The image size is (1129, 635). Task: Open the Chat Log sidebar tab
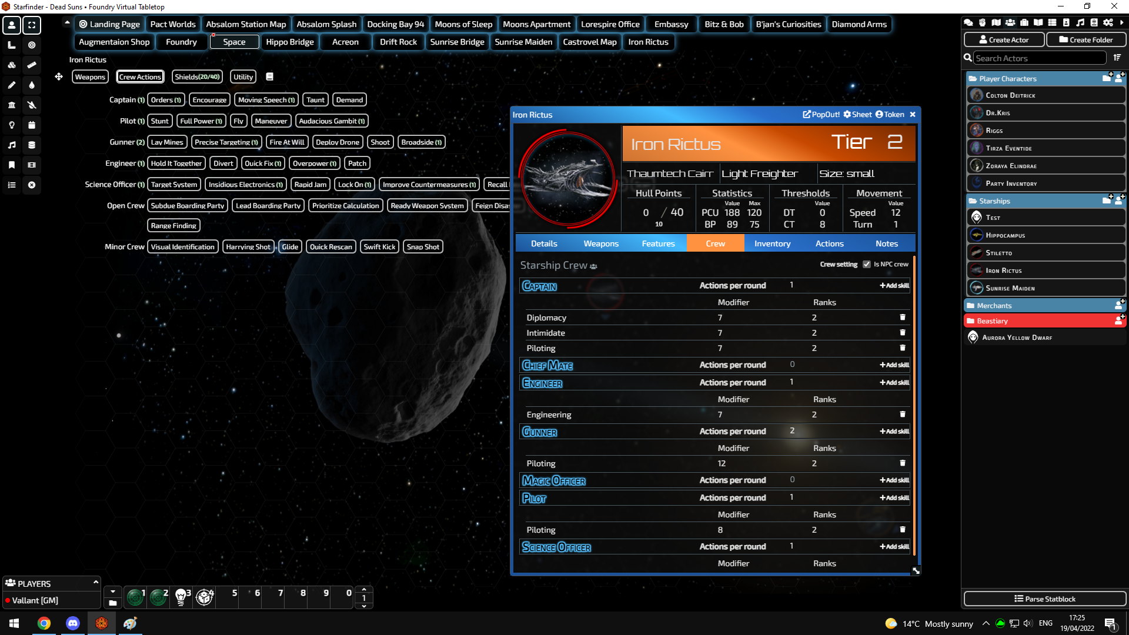click(968, 22)
